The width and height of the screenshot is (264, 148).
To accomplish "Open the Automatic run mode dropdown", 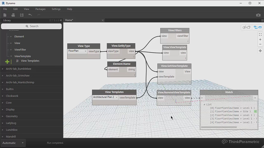I will click(13, 143).
